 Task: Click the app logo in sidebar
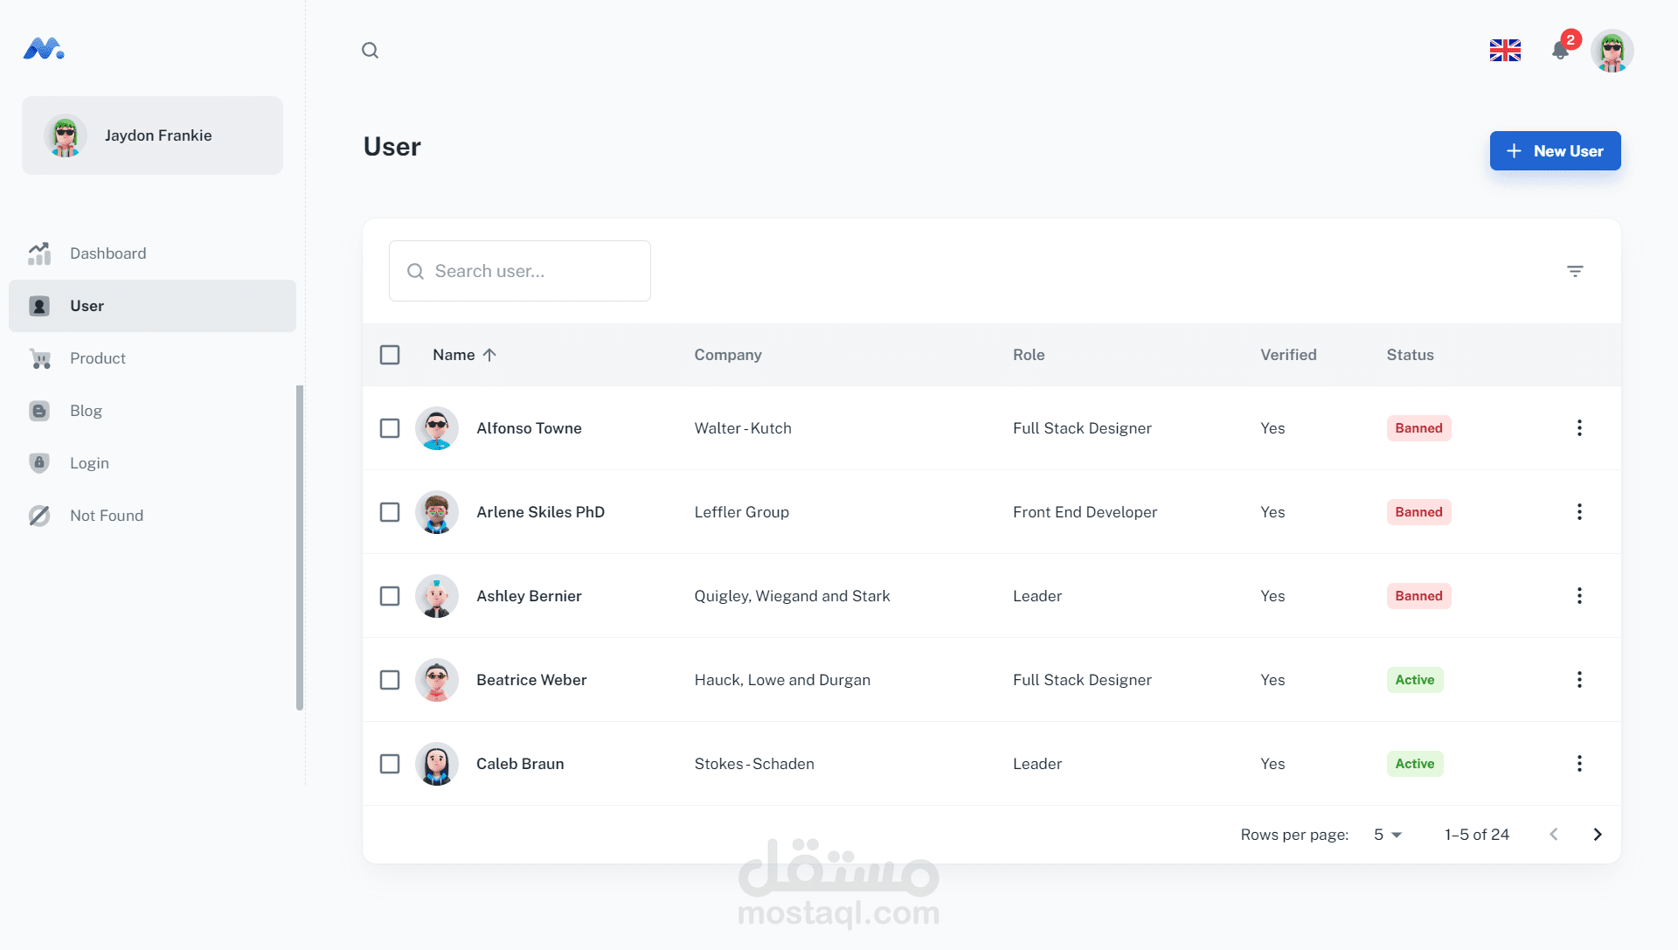44,49
